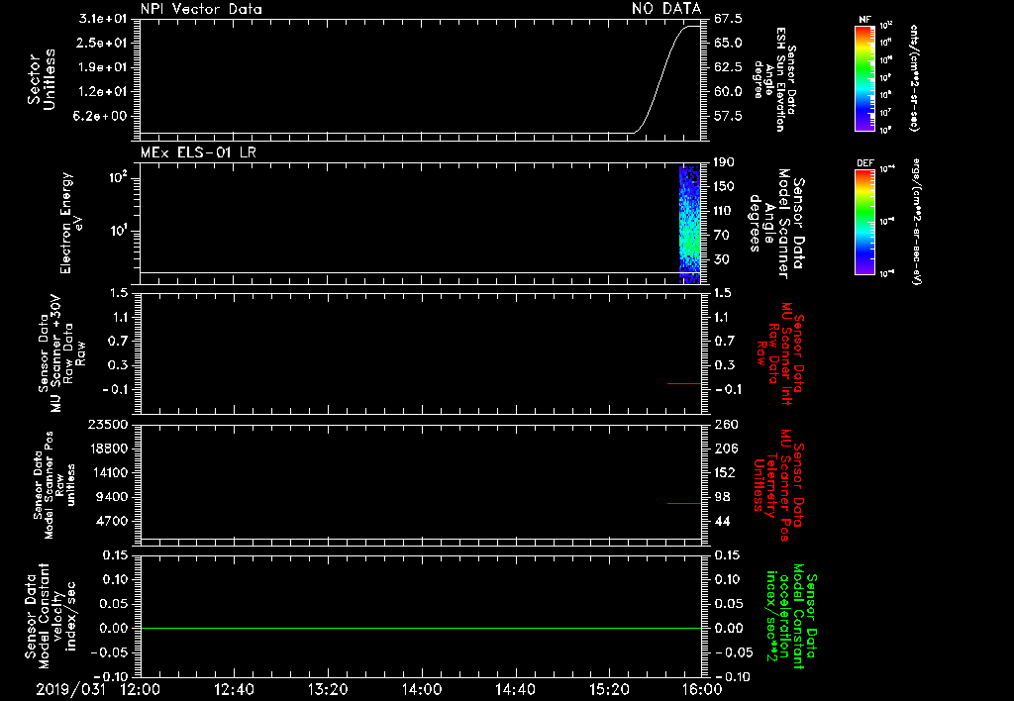Screen dimensions: 1014x701
Task: Click the 'ESH Sun Elevation Angle' axis title
Action: tap(774, 79)
